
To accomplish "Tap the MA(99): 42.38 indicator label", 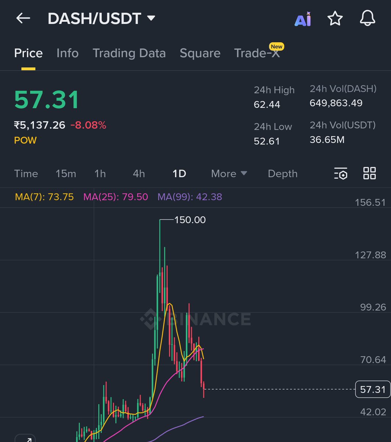I will [190, 197].
